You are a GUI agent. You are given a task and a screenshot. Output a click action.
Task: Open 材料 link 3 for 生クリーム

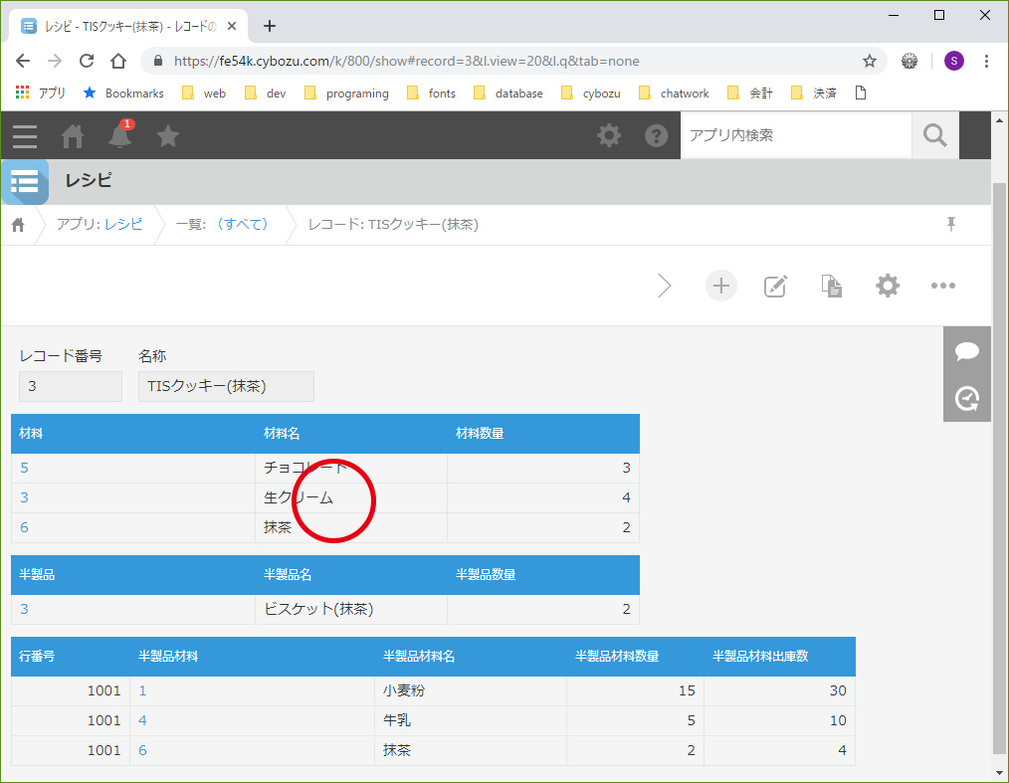point(24,497)
